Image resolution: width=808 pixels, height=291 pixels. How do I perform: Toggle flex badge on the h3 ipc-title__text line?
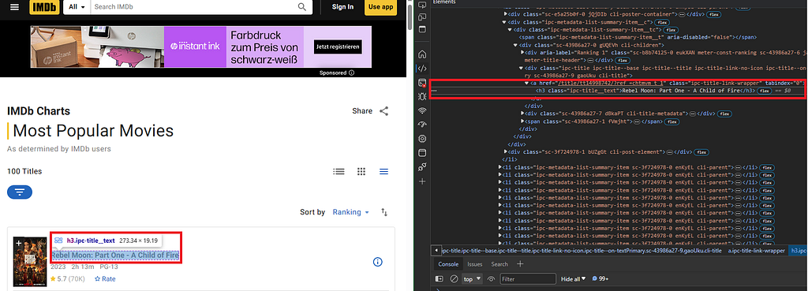click(x=764, y=91)
